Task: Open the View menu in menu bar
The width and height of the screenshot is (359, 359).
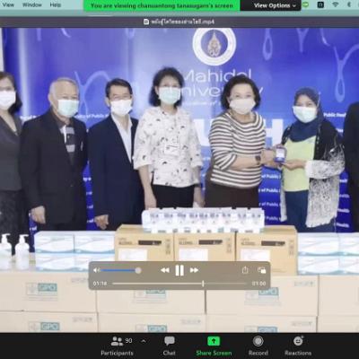Action: [8, 4]
